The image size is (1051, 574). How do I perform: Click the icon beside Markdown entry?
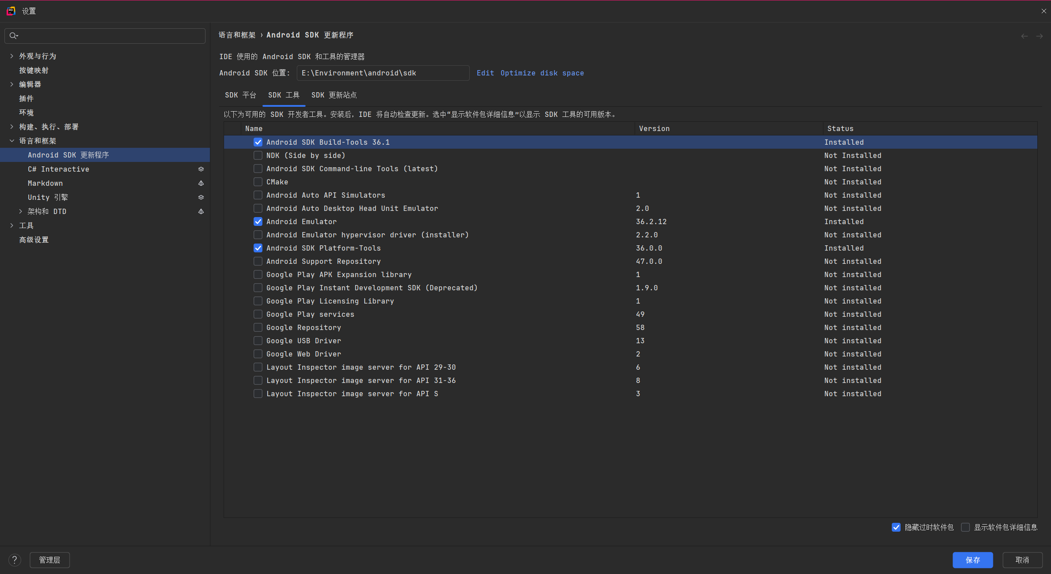point(201,183)
